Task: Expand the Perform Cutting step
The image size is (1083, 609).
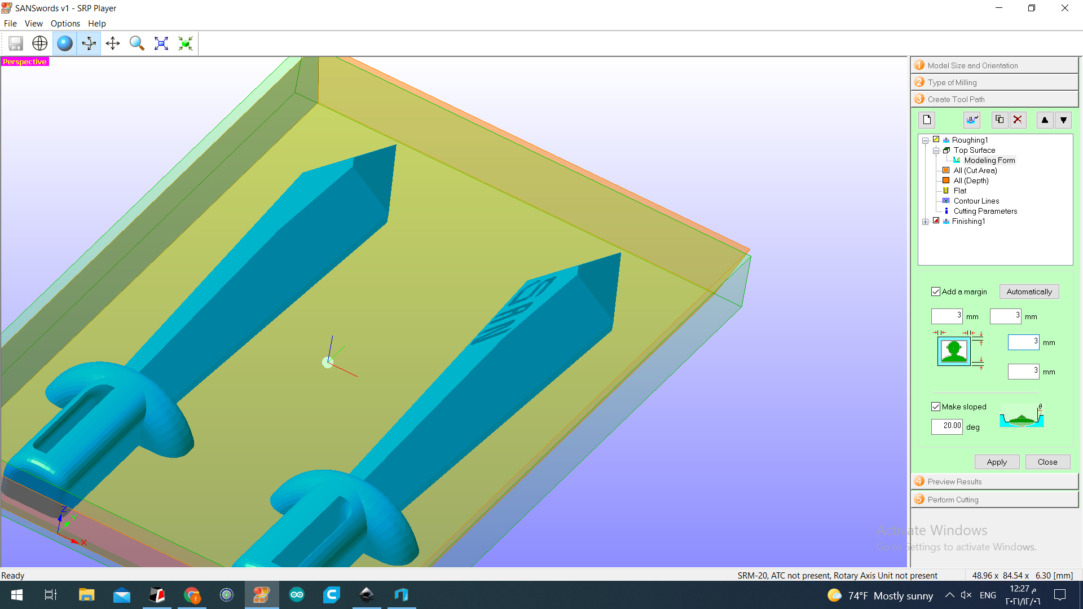Action: 994,500
